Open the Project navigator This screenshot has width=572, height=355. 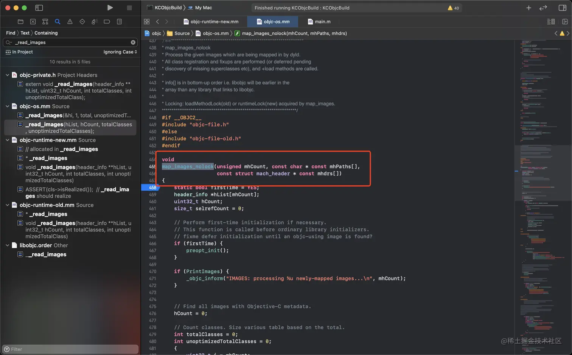pos(20,22)
